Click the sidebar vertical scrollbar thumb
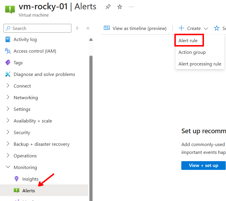 pos(91,128)
